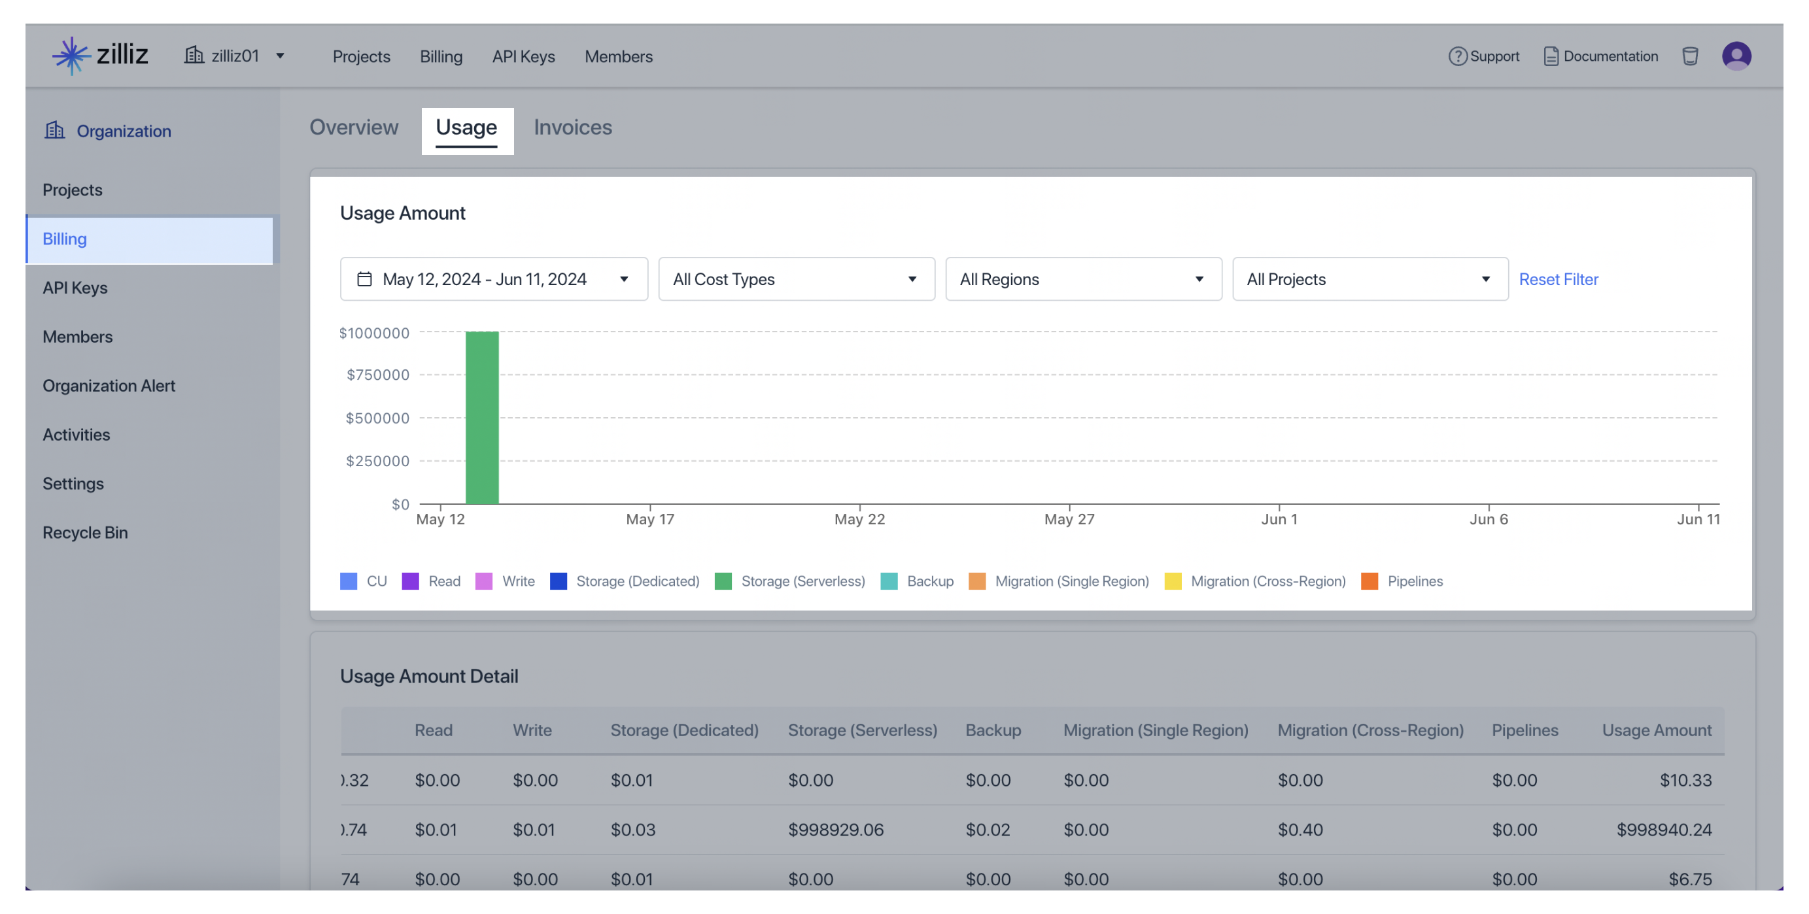Click the Zilliz logo
The image size is (1809, 914).
101,55
